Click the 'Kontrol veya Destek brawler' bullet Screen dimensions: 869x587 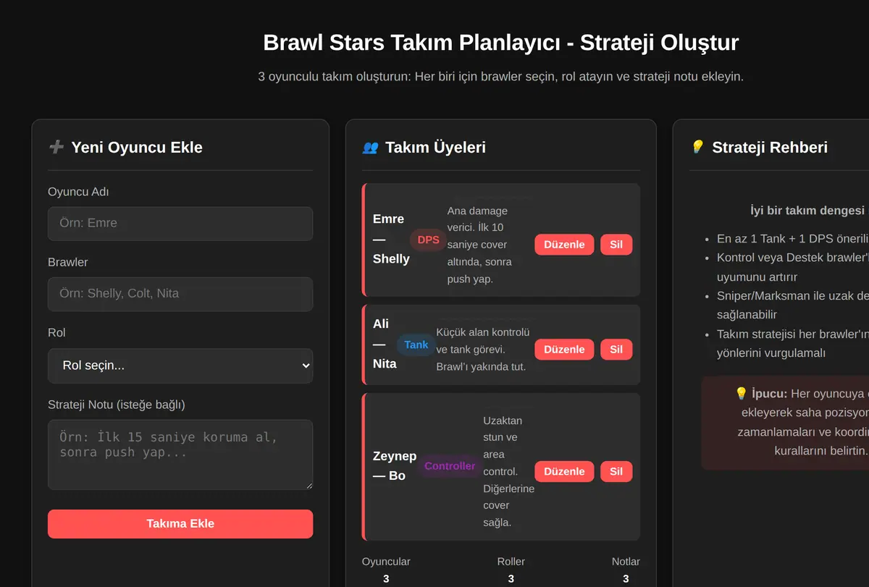point(792,267)
